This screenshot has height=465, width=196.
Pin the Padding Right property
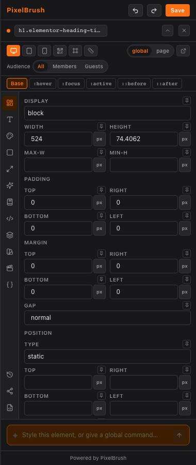click(187, 190)
